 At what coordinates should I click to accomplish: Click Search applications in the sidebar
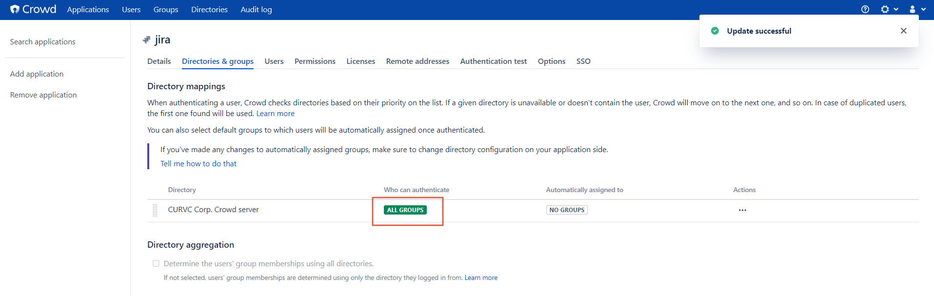(x=43, y=42)
